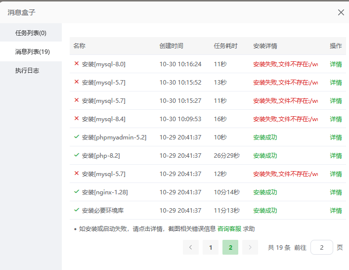This screenshot has height=270, width=349.
Task: Close the 消息盒子 dialog
Action: click(341, 12)
